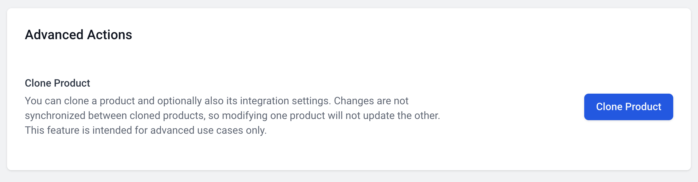The width and height of the screenshot is (698, 182).
Task: Click the word 'Product' on the blue button
Action: click(x=643, y=107)
